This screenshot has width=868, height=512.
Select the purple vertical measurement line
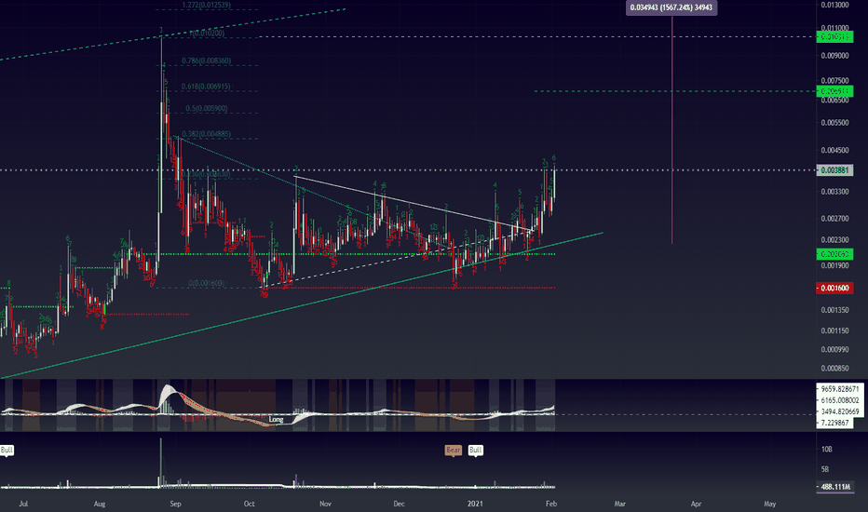point(672,130)
